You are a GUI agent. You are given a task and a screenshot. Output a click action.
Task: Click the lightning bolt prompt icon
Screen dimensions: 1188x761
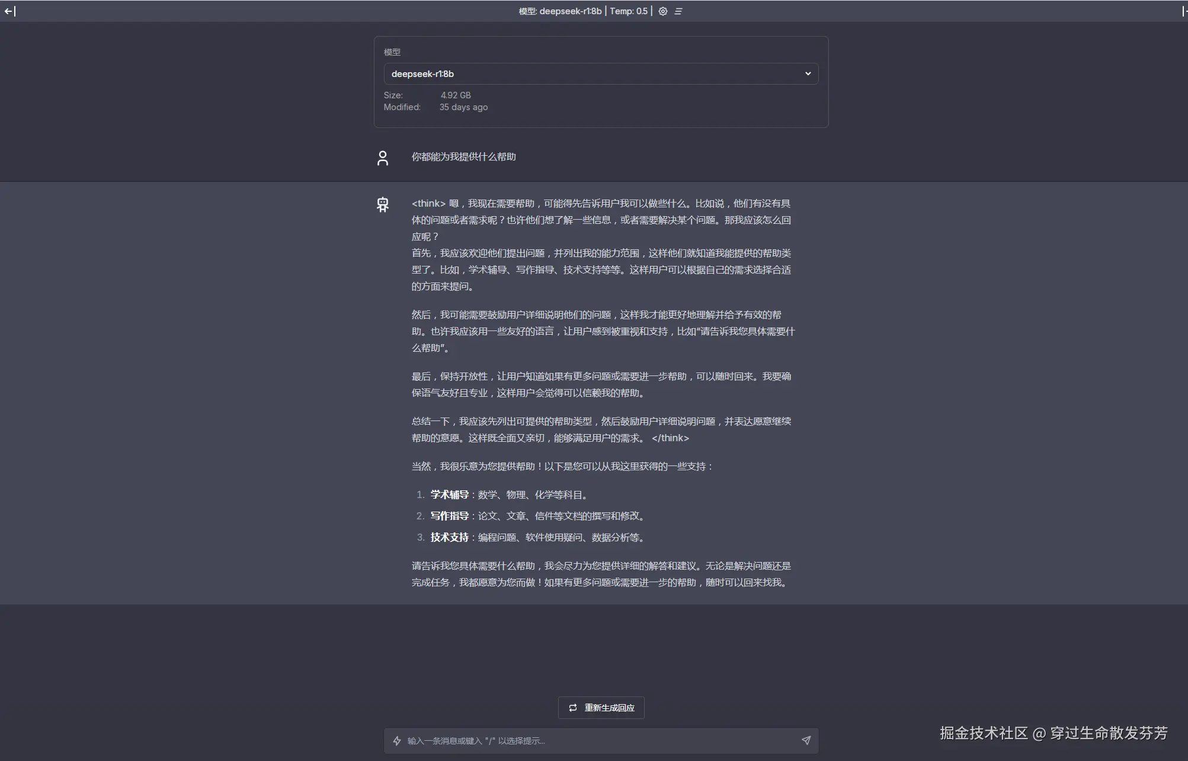click(x=397, y=741)
